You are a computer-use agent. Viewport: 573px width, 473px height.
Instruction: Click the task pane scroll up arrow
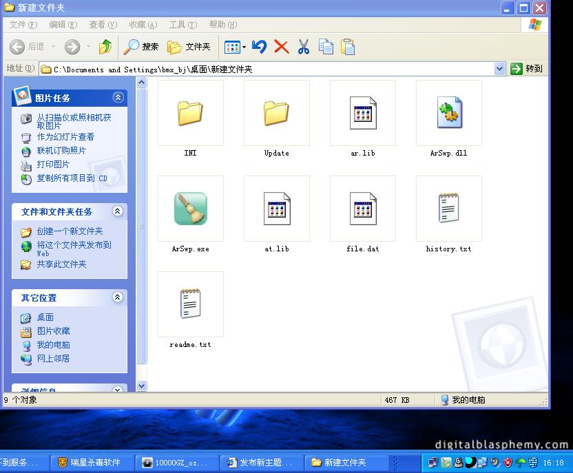tap(142, 83)
